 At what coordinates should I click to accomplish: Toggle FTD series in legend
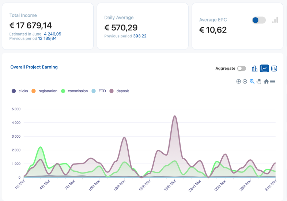pyautogui.click(x=99, y=91)
